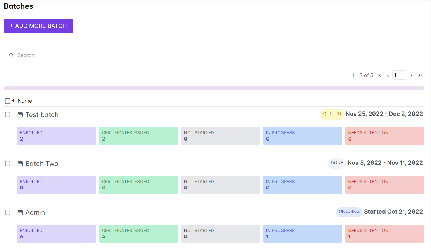Open Enrolled card for Admin batch

point(56,234)
